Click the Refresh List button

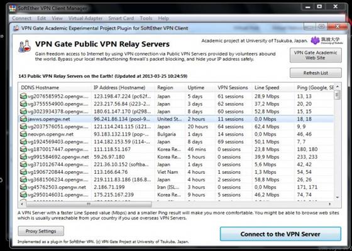tap(316, 73)
